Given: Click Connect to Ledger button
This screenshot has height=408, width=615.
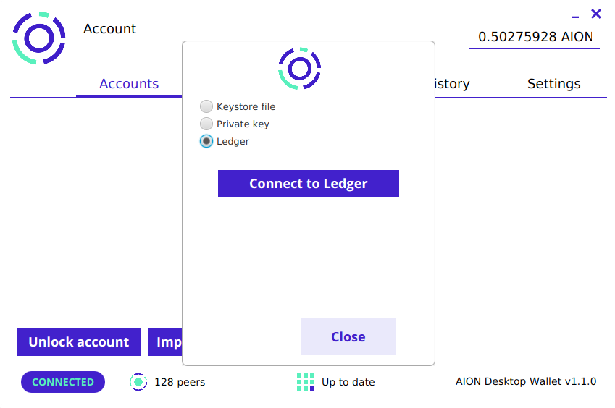Looking at the screenshot, I should (309, 184).
